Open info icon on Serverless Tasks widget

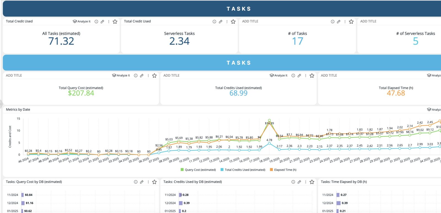pyautogui.click(x=214, y=22)
